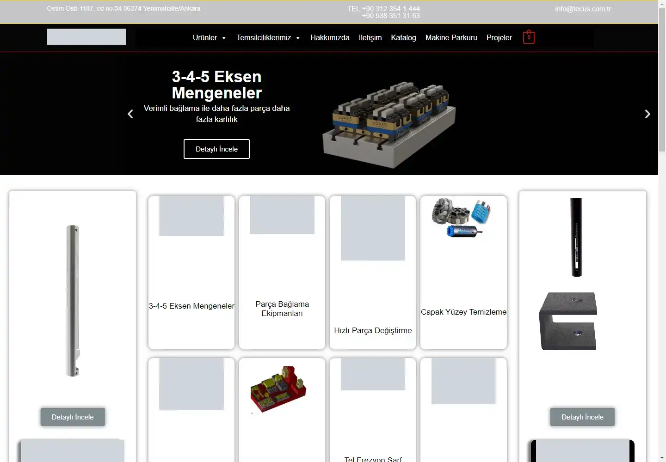Open Makine Parkuru page

pos(451,37)
